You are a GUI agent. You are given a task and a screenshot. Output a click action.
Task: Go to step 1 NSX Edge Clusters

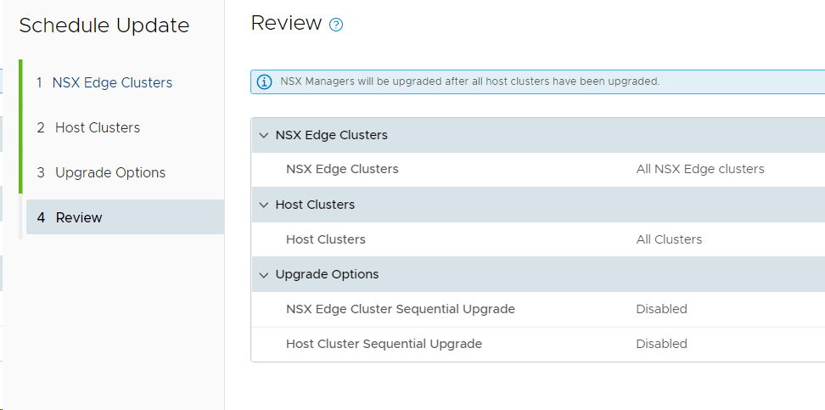(x=104, y=82)
